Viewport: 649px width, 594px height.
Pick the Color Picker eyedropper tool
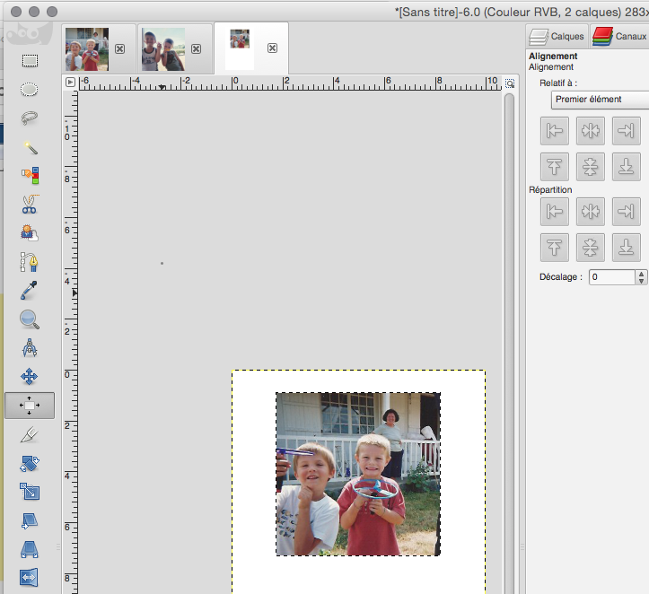tap(30, 290)
